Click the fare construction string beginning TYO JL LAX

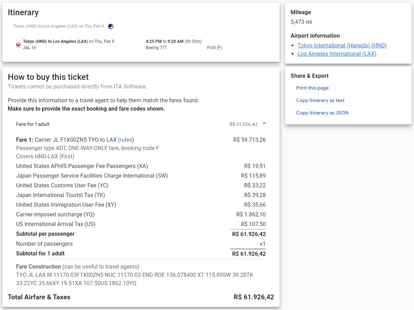pyautogui.click(x=135, y=279)
